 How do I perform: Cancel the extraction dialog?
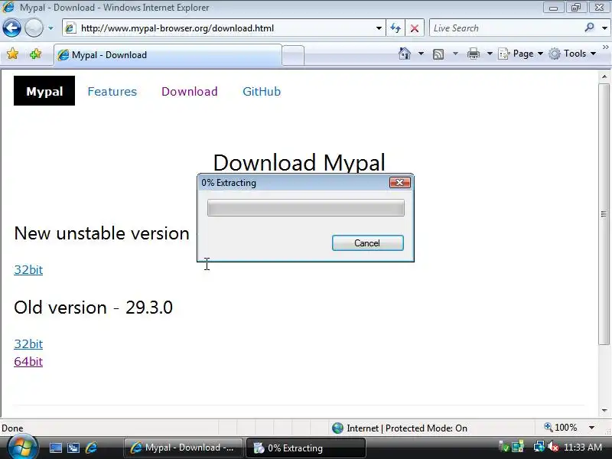click(367, 243)
